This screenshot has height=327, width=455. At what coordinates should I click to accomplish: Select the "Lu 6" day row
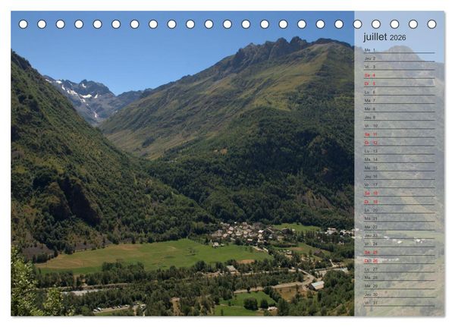pyautogui.click(x=400, y=92)
